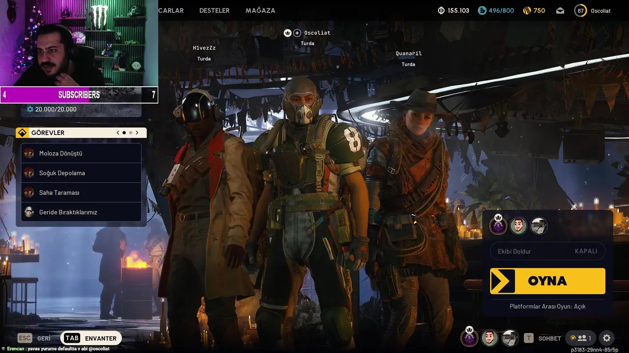Click the crown icon beside Oscoliat nameplate

[288, 33]
